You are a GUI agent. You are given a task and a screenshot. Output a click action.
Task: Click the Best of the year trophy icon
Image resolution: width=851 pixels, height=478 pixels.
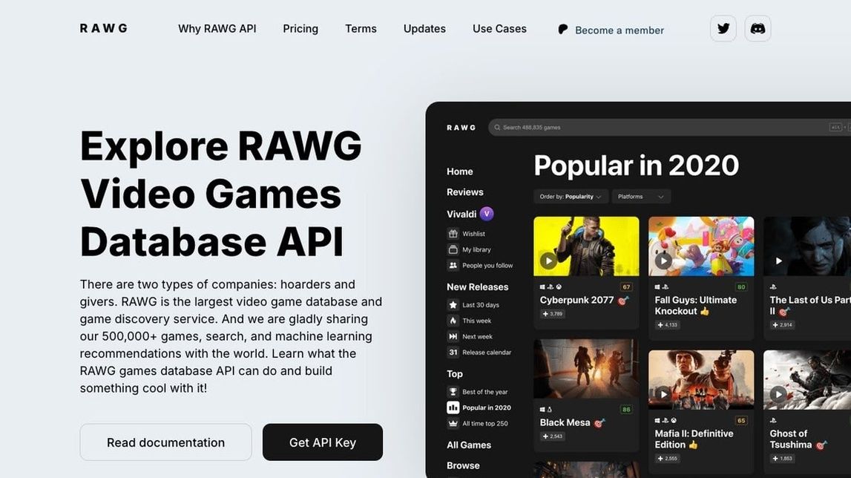[453, 392]
